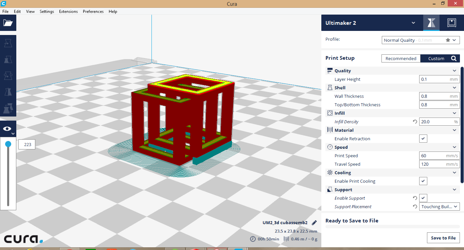Open the view mode eye icon
Screen dimensions: 464x250
[8, 129]
